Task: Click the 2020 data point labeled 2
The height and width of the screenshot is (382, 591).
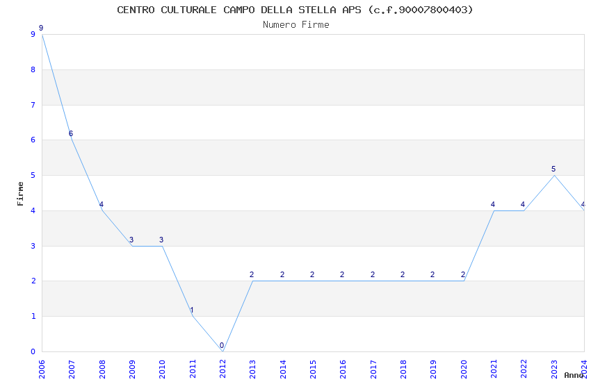Action: point(464,281)
